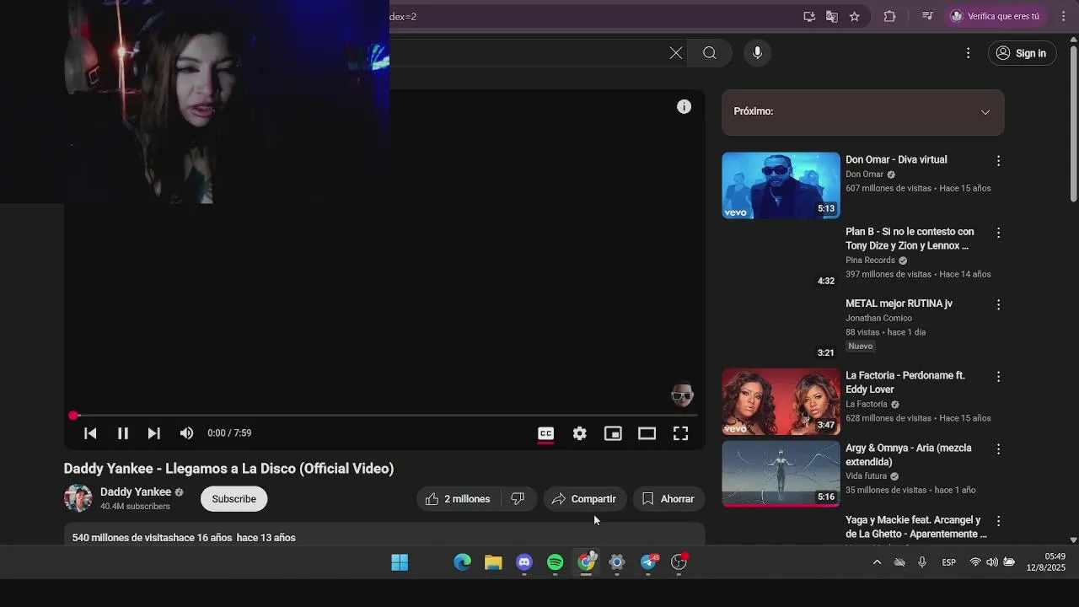Viewport: 1079px width, 607px height.
Task: Open File Explorer from taskbar
Action: tap(493, 562)
